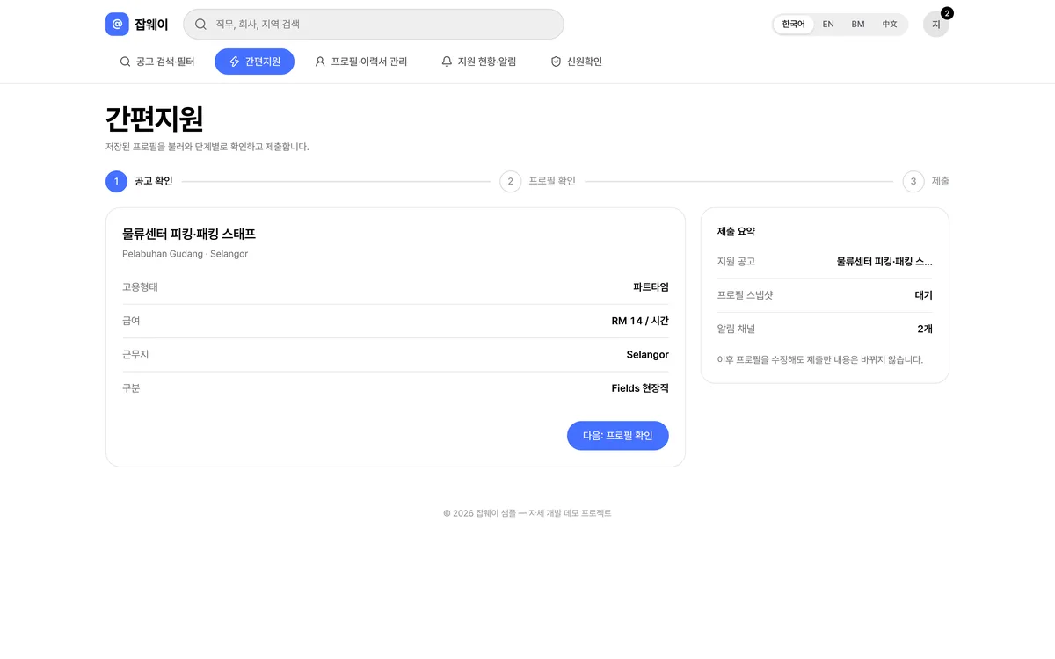Click the 잡웨이 brand name
This screenshot has width=1055, height=659.
pyautogui.click(x=151, y=25)
